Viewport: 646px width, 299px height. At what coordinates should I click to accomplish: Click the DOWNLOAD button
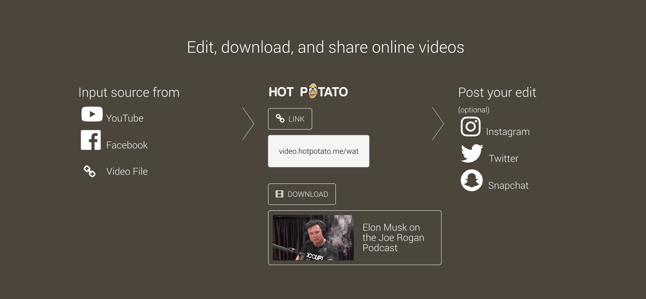coord(302,194)
